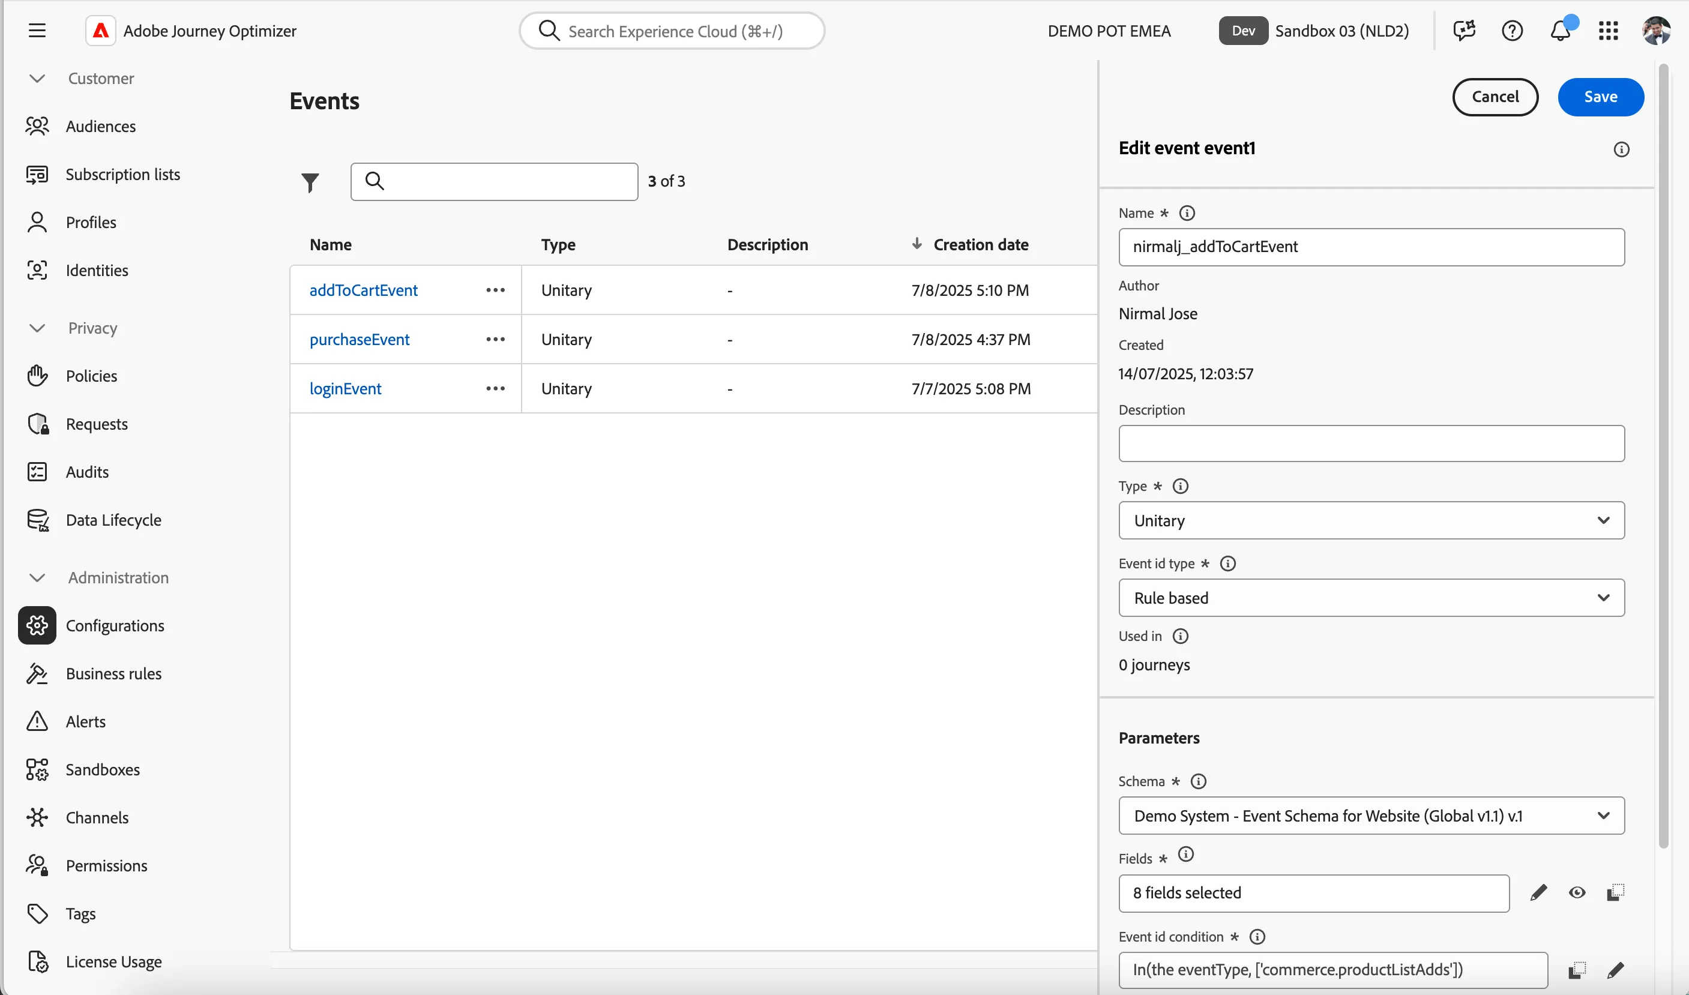This screenshot has height=995, width=1689.
Task: Click the events list search box
Action: (x=494, y=182)
